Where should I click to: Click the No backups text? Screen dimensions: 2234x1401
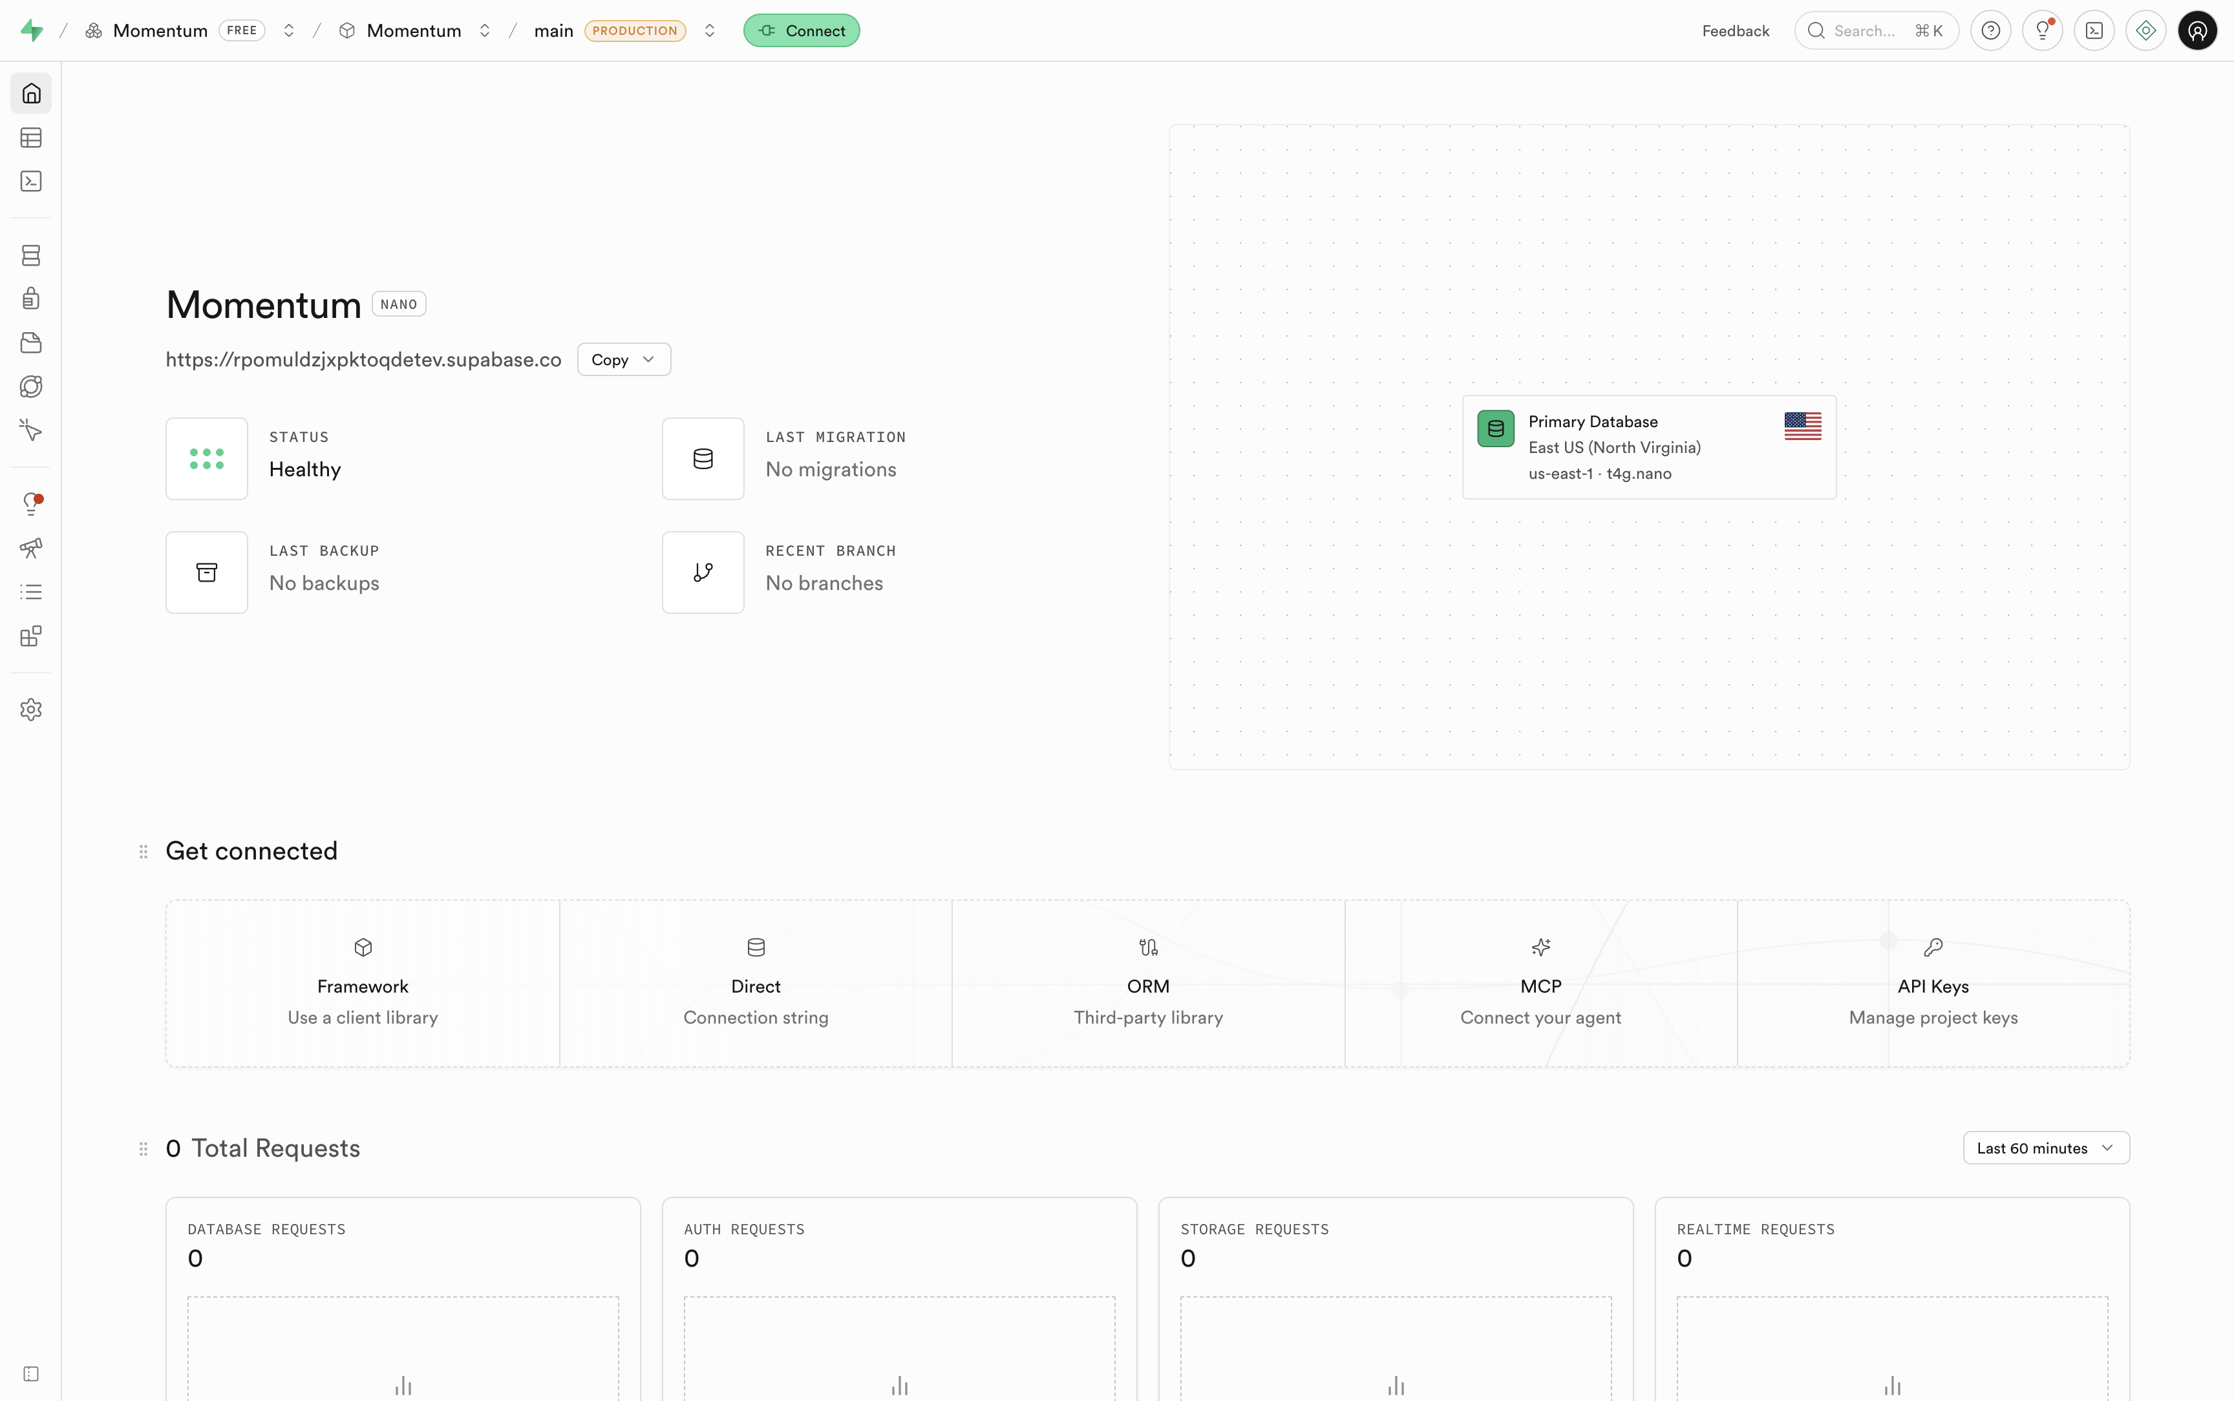point(324,584)
